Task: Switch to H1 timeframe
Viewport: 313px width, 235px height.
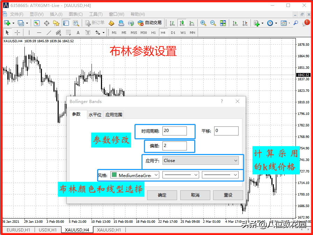Action: (x=153, y=32)
